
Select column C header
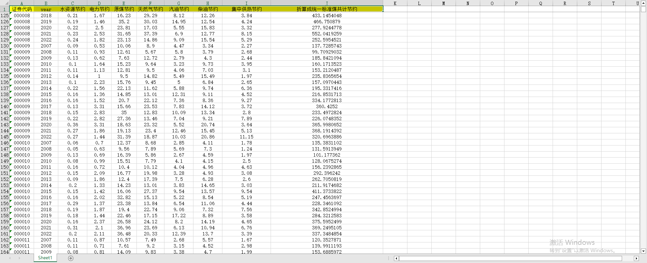point(72,3)
